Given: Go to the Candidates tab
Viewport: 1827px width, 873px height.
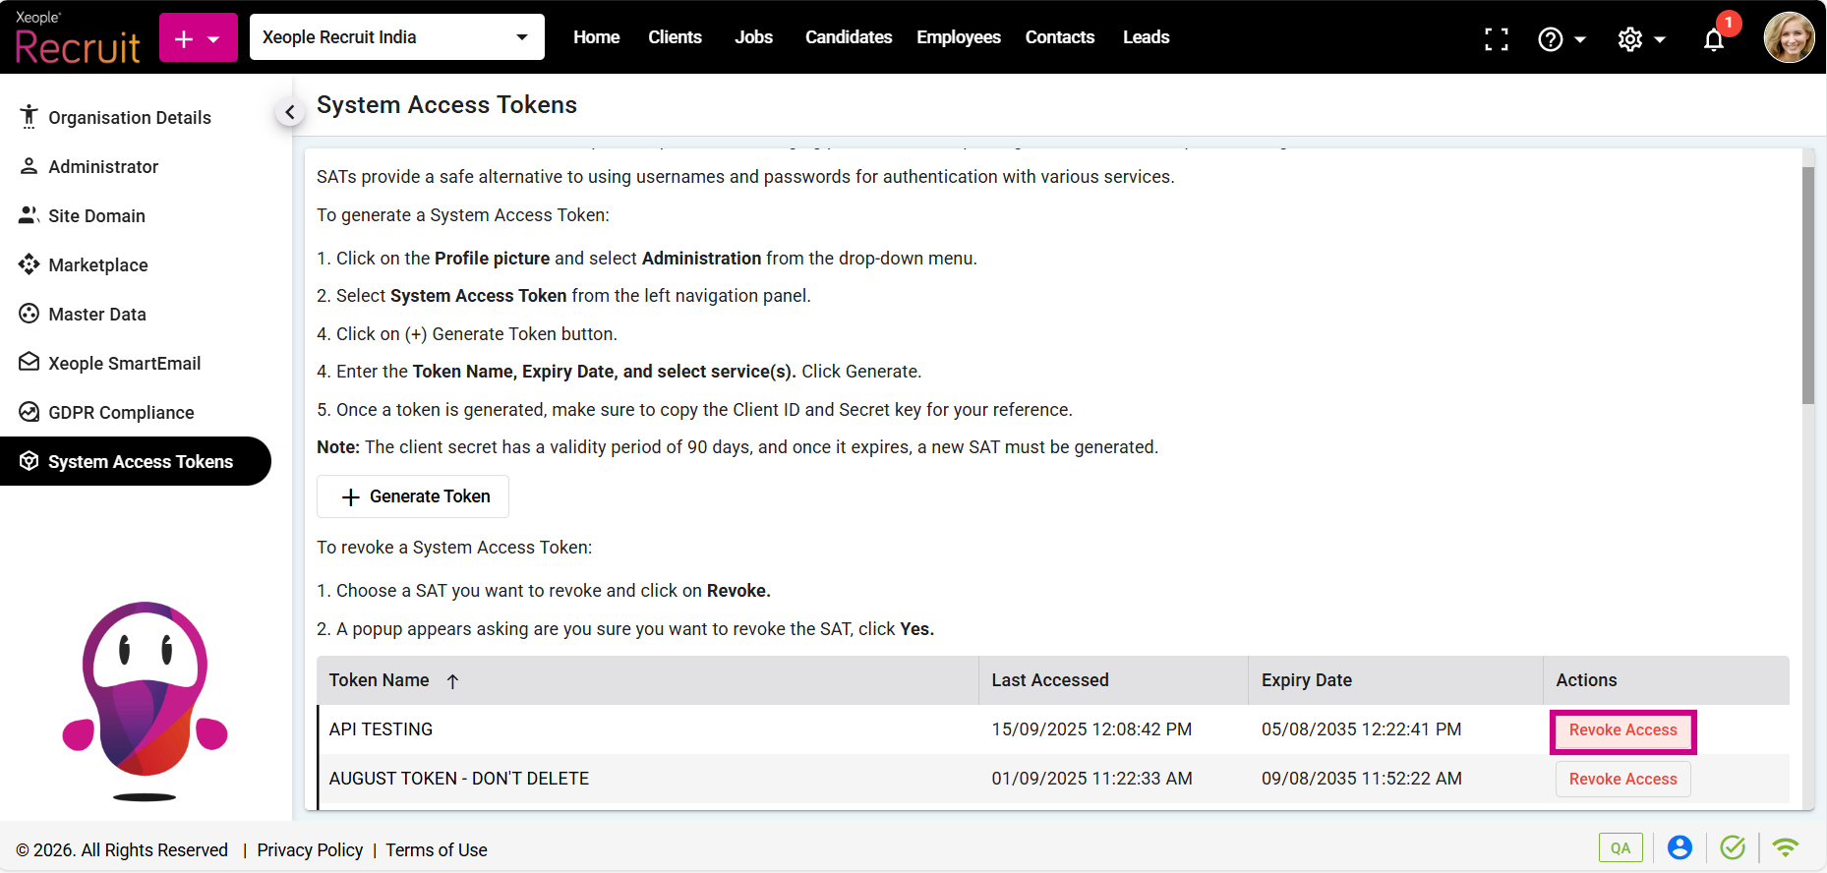Looking at the screenshot, I should pyautogui.click(x=848, y=37).
